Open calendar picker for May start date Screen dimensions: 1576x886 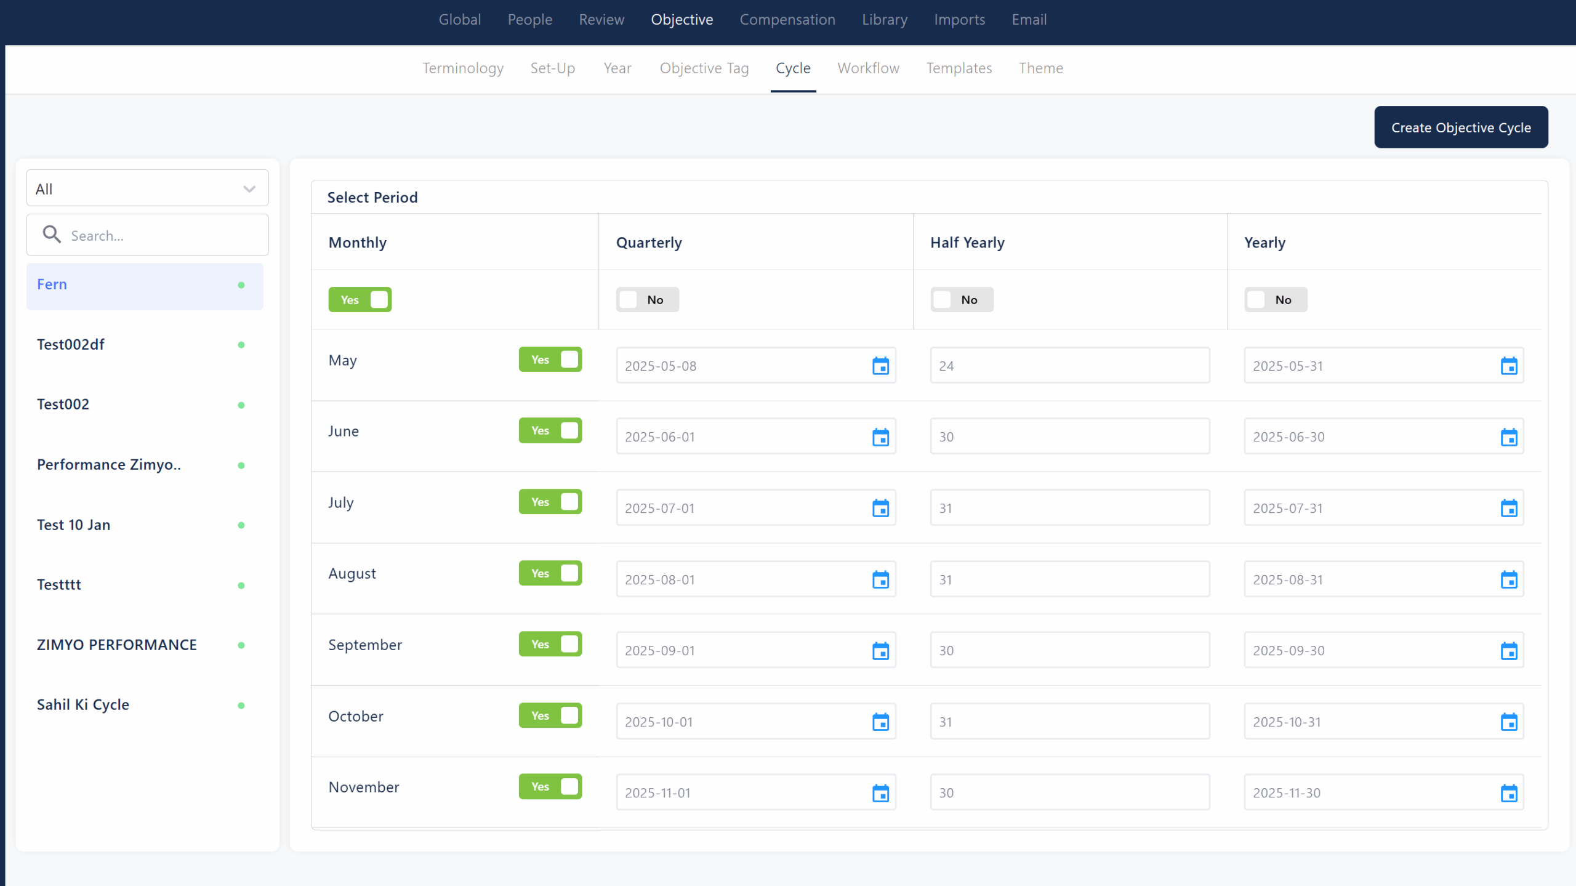point(880,366)
